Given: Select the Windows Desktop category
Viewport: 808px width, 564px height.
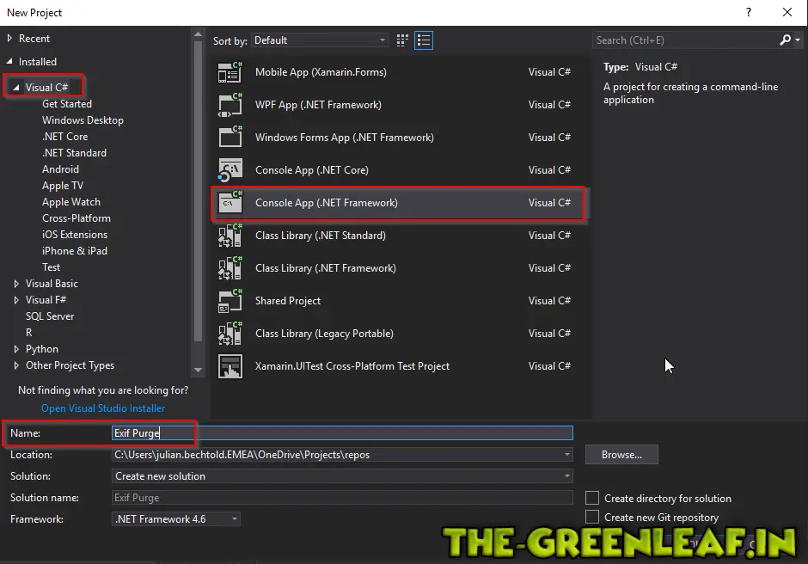Looking at the screenshot, I should (x=83, y=120).
